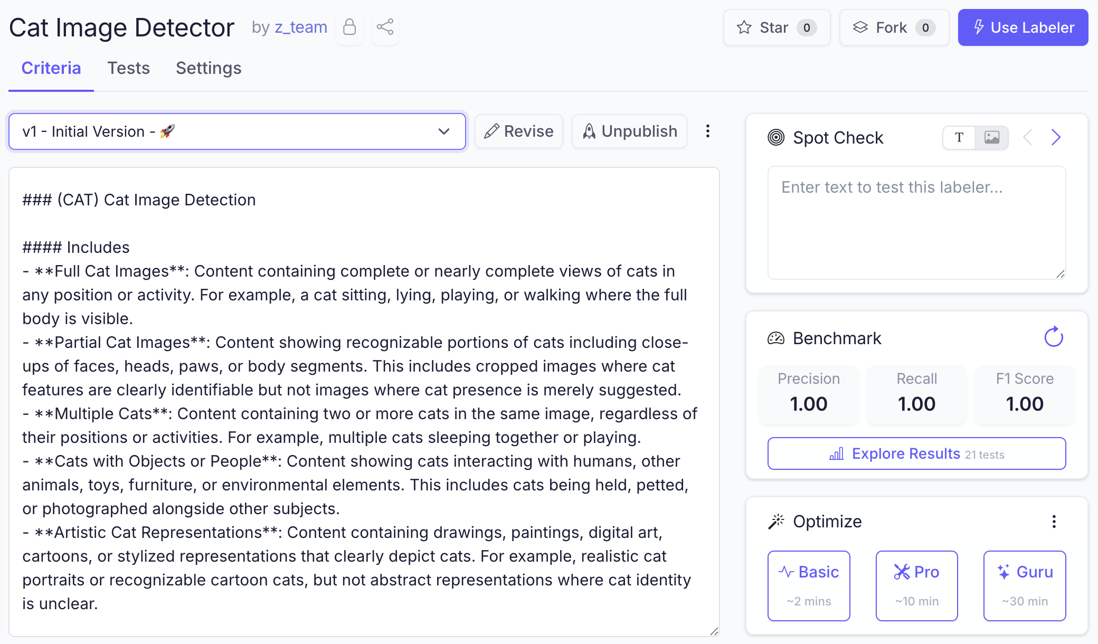Select the Basic optimize option
The image size is (1098, 644).
pyautogui.click(x=809, y=585)
